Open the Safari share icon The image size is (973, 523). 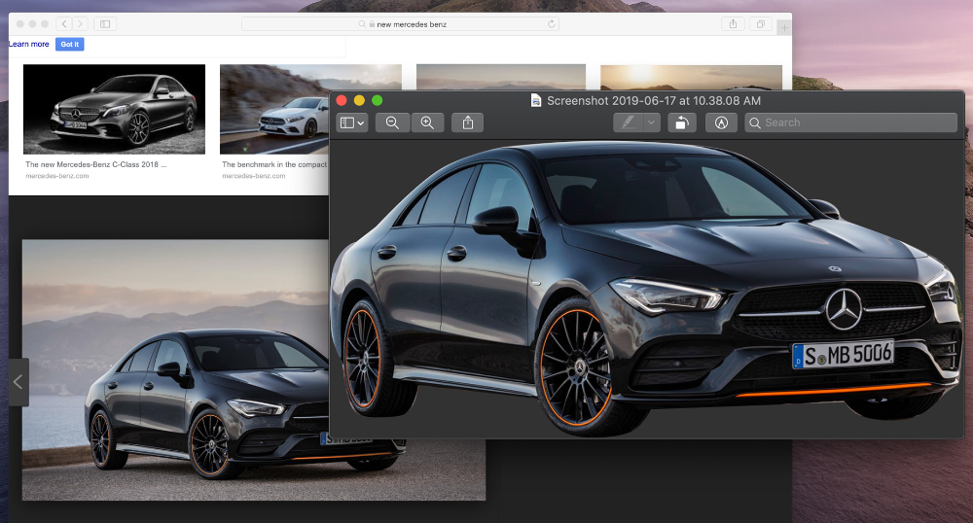click(732, 23)
